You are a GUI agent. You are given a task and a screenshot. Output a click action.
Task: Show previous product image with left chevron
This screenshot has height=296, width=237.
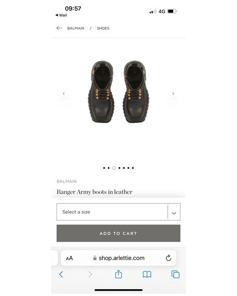[x=64, y=93]
